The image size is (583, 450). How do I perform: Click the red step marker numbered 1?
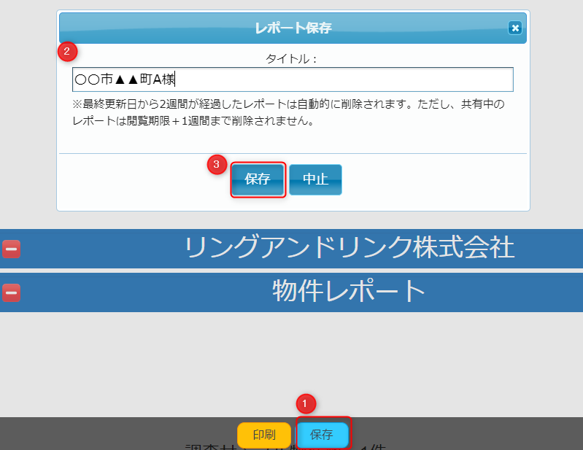305,403
